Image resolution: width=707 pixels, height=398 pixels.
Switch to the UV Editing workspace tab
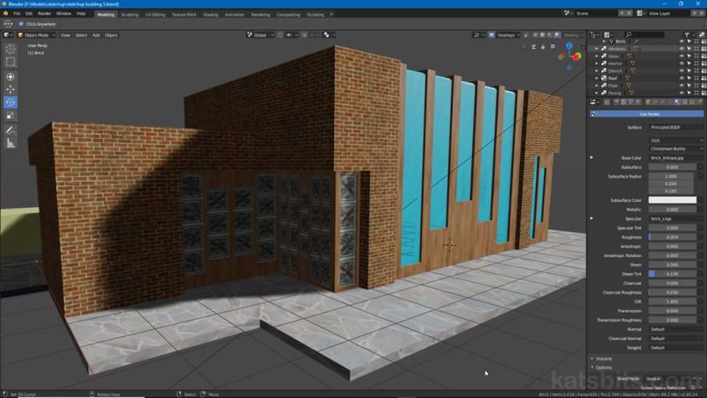(155, 14)
